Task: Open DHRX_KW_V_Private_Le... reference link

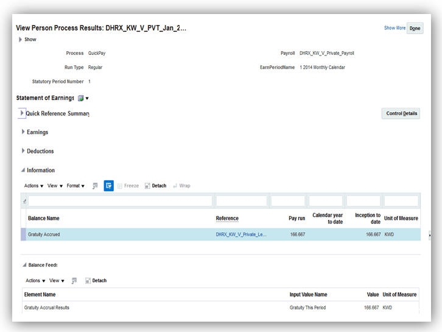Action: tap(241, 235)
